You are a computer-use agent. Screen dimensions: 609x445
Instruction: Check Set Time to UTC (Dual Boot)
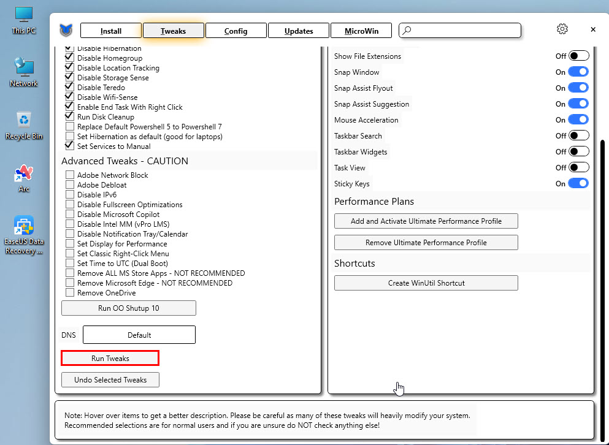point(69,264)
